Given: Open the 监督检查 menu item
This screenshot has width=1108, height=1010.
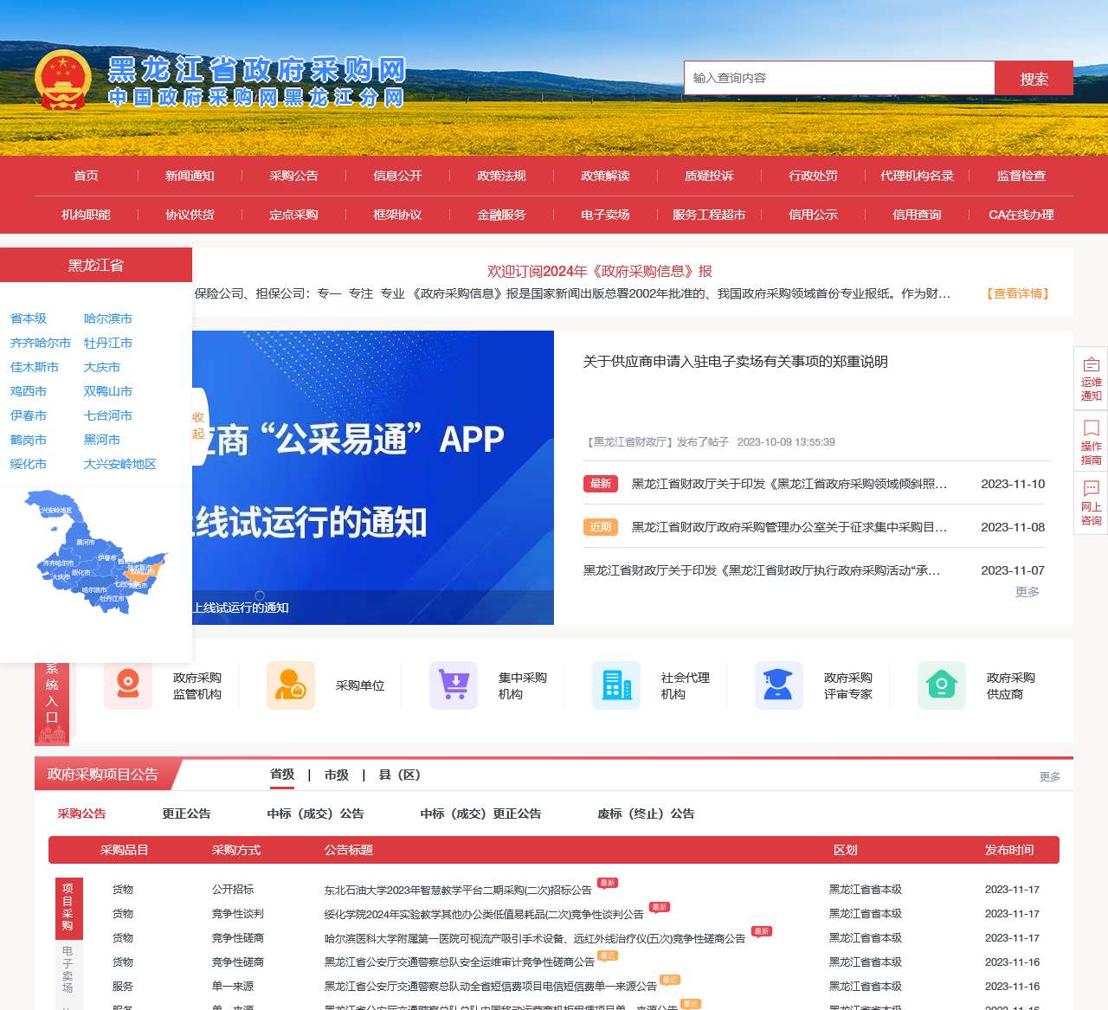Looking at the screenshot, I should [1021, 176].
